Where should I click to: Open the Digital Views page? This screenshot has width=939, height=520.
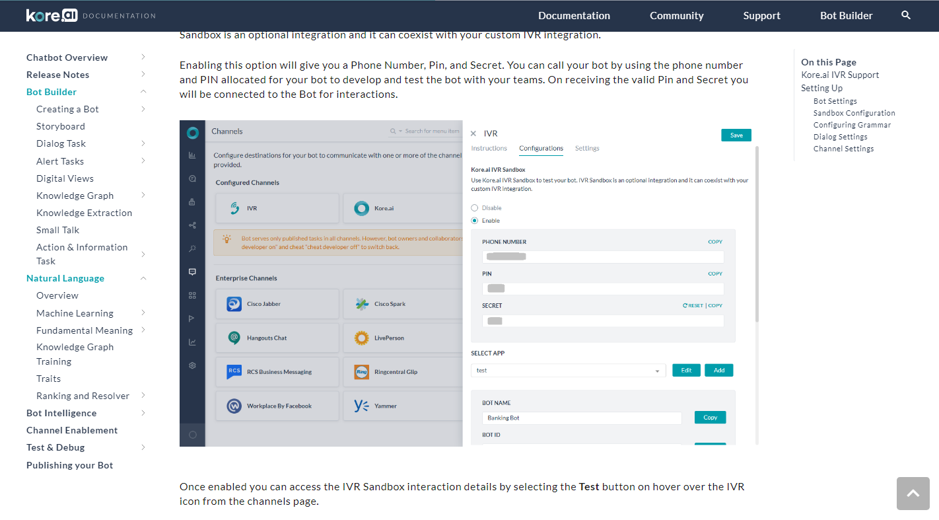point(65,178)
